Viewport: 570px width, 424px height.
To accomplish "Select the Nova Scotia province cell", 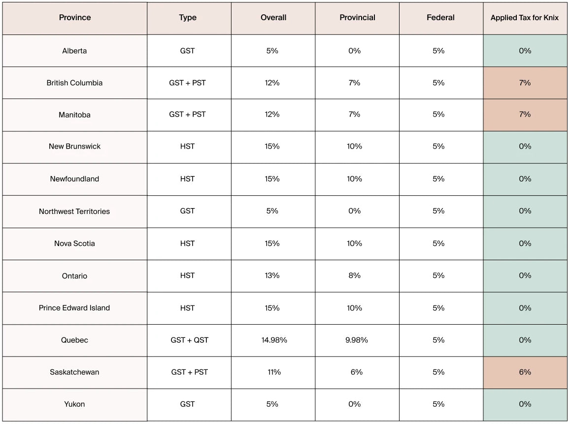I will 75,243.
